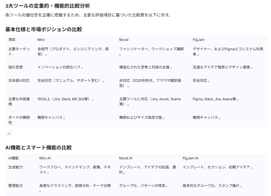
Task: Click cell 'グループ化、パターンの特定'
Action: 144,185
